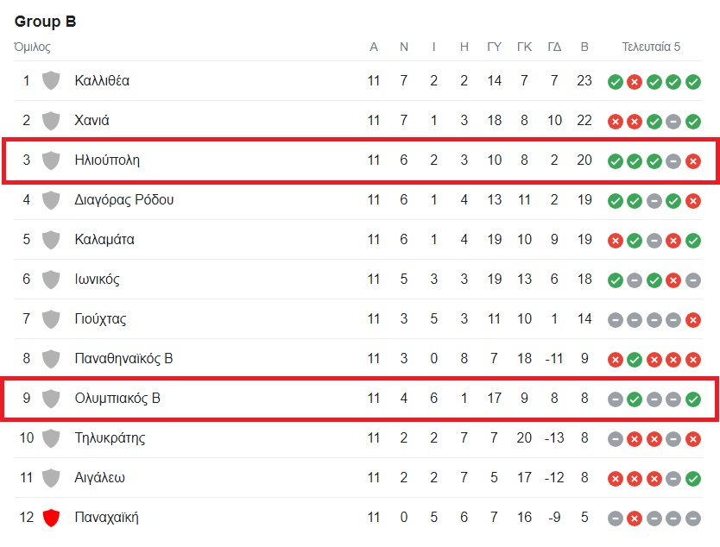Image resolution: width=720 pixels, height=547 pixels.
Task: Click Γιούχτας' red loss result icon
Action: (693, 320)
